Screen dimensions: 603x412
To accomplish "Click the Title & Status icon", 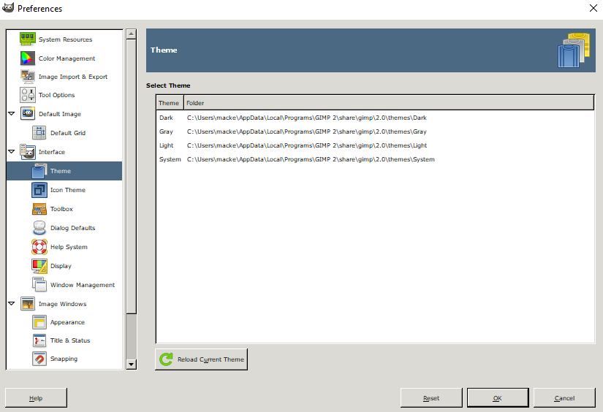I will (39, 340).
